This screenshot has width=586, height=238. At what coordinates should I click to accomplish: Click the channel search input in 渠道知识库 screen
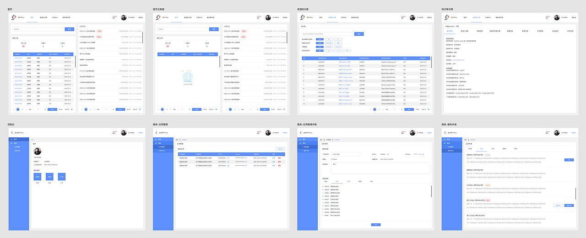(x=328, y=34)
